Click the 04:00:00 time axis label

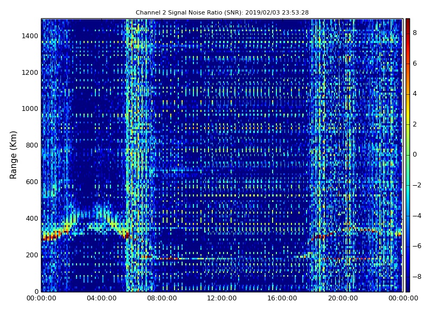(x=102, y=298)
